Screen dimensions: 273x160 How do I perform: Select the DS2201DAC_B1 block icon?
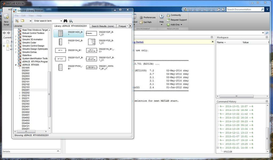click(60, 42)
